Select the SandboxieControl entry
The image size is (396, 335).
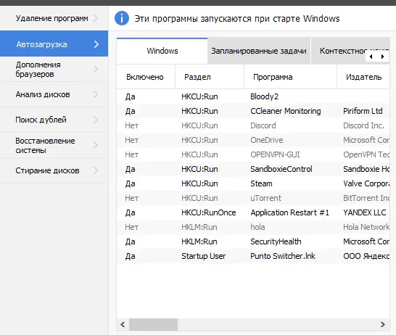click(x=253, y=169)
